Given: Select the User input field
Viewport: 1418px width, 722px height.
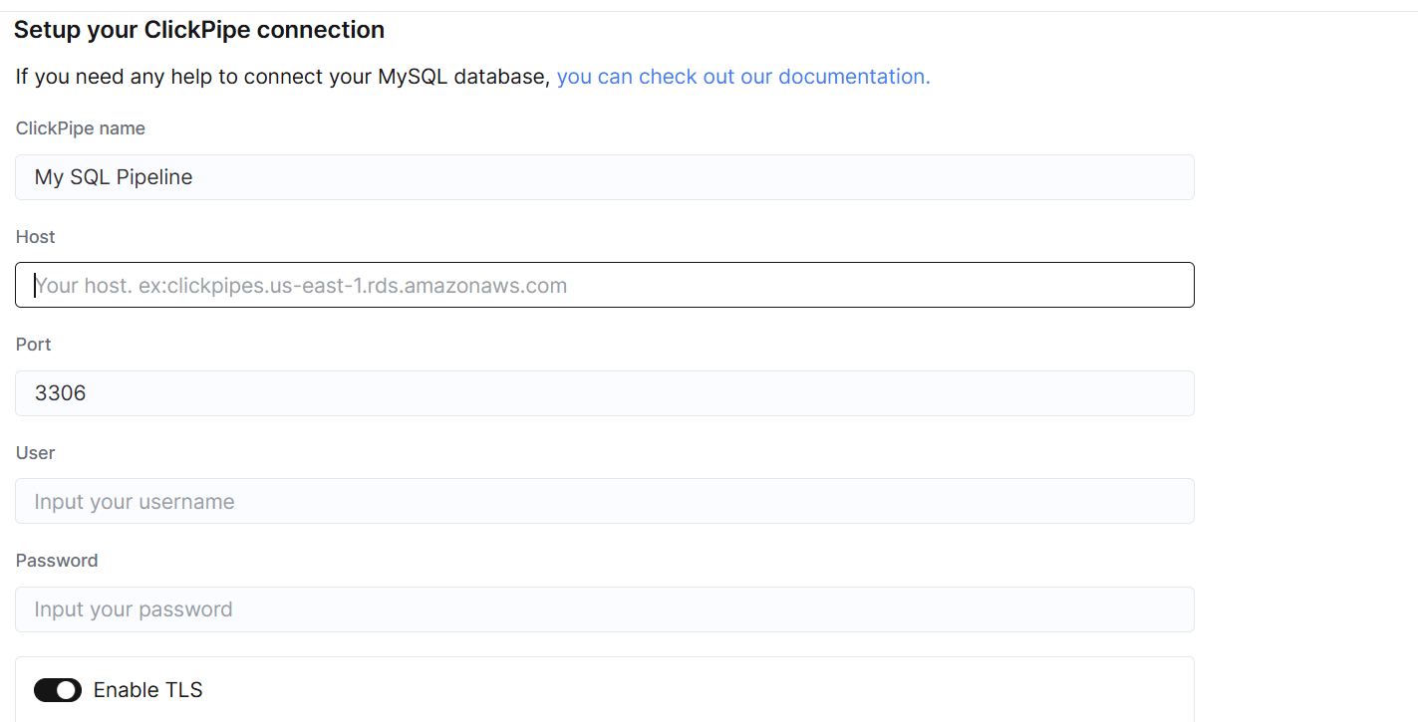Looking at the screenshot, I should (x=605, y=501).
